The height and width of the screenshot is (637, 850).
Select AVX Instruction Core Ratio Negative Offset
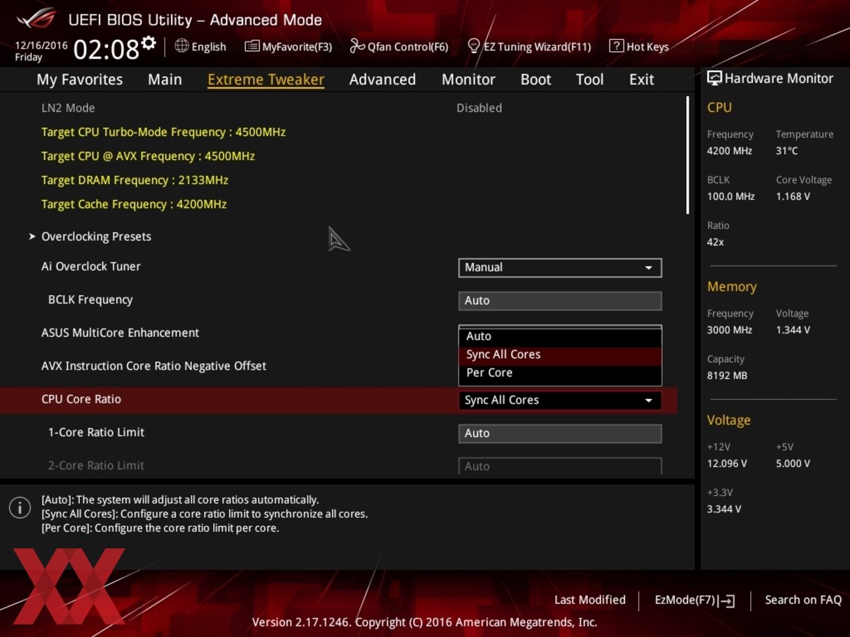tap(154, 366)
